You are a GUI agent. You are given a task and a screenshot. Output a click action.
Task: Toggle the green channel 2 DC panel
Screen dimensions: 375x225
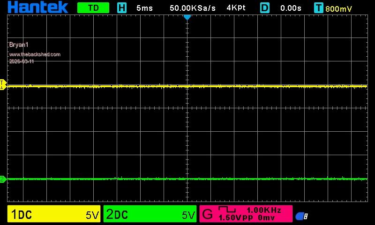click(x=150, y=214)
